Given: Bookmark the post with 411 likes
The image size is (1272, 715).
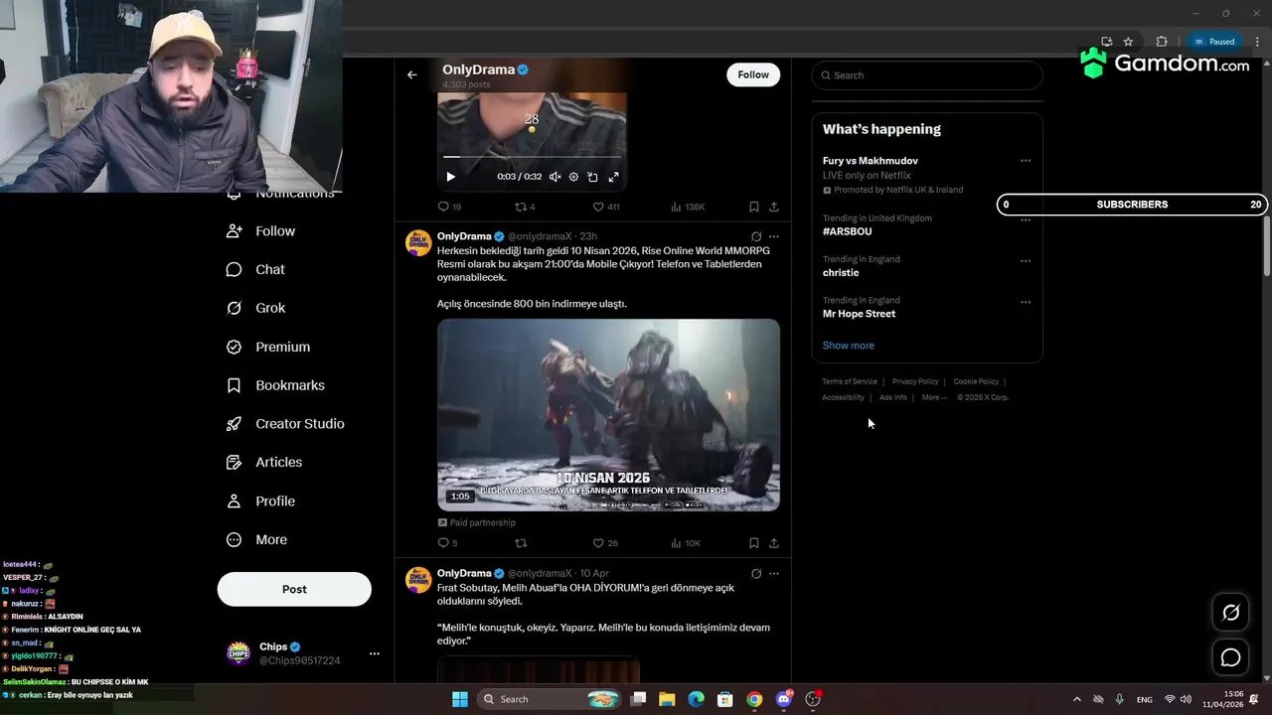Looking at the screenshot, I should pyautogui.click(x=754, y=207).
